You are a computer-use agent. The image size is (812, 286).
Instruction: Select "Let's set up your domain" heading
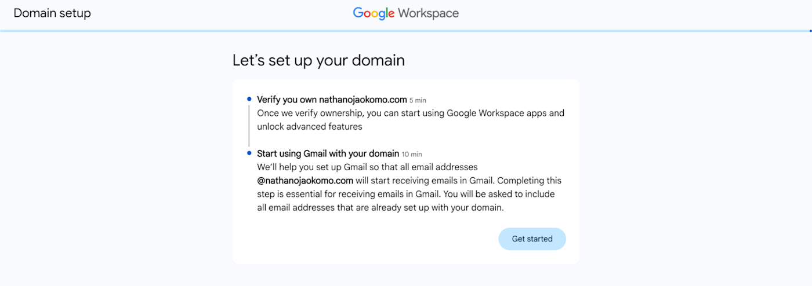tap(318, 60)
